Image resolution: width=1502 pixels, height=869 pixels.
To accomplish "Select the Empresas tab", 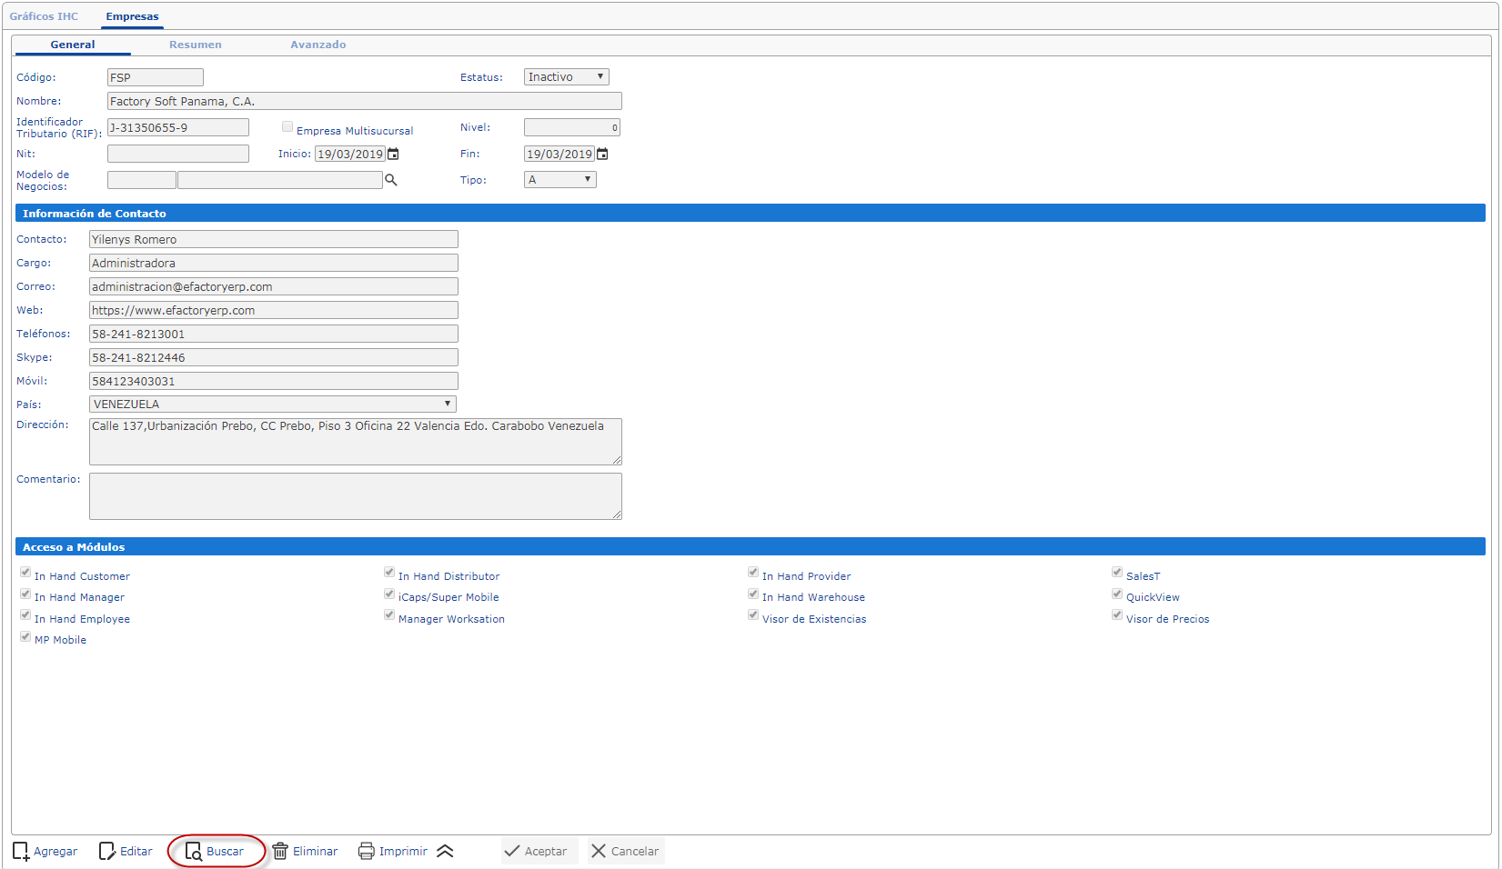I will coord(132,16).
